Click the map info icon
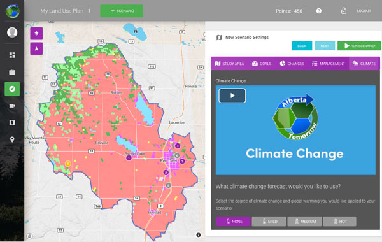This screenshot has height=242, width=382. pos(199,235)
